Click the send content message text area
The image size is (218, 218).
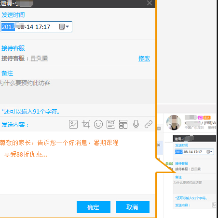click(78, 162)
